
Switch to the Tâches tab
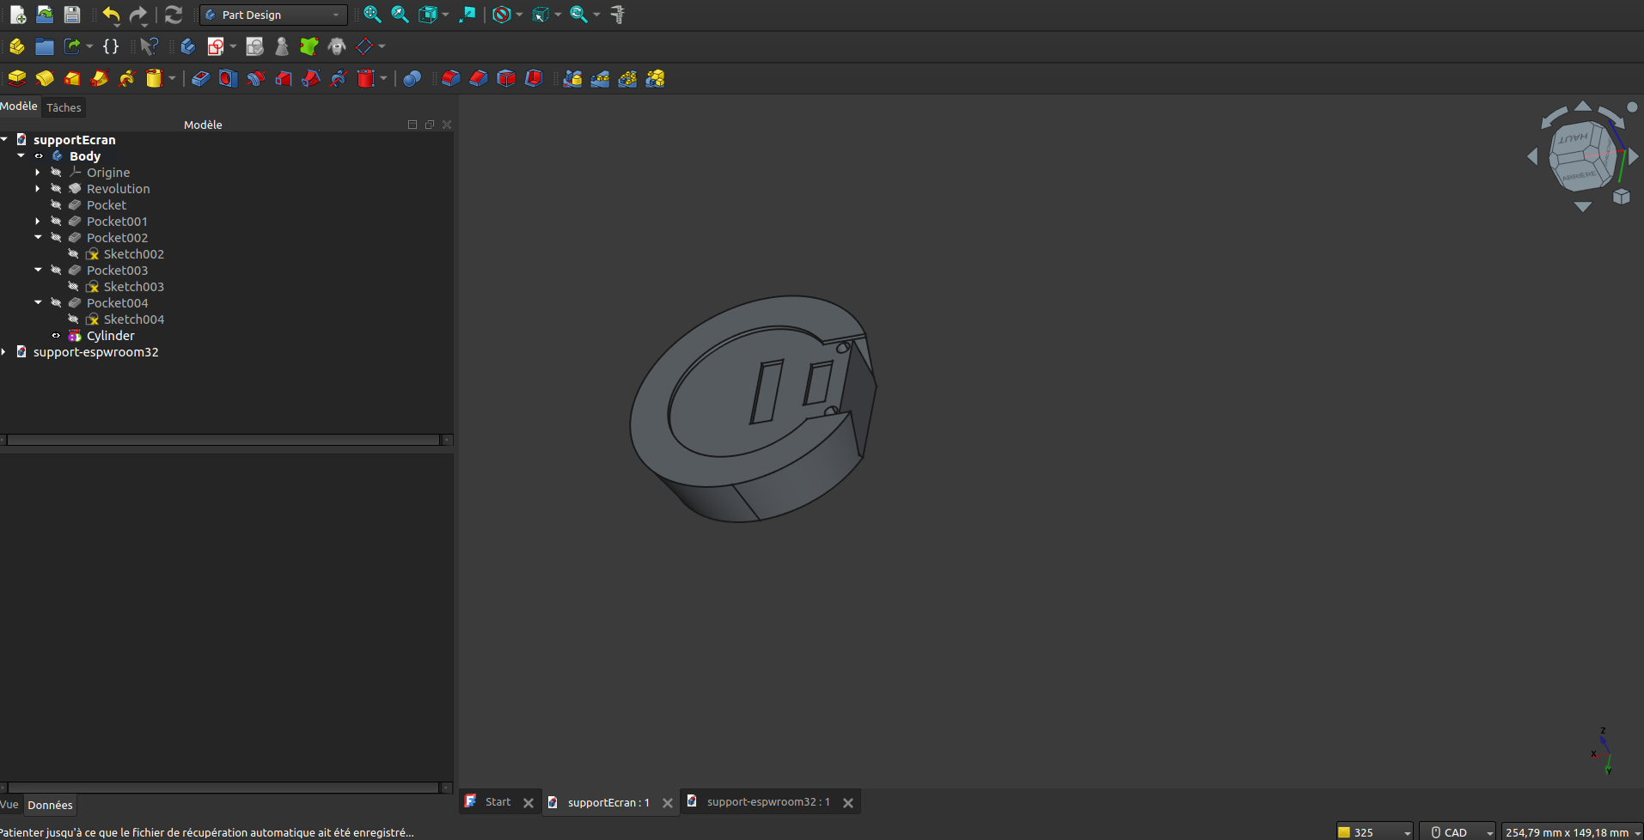[64, 107]
